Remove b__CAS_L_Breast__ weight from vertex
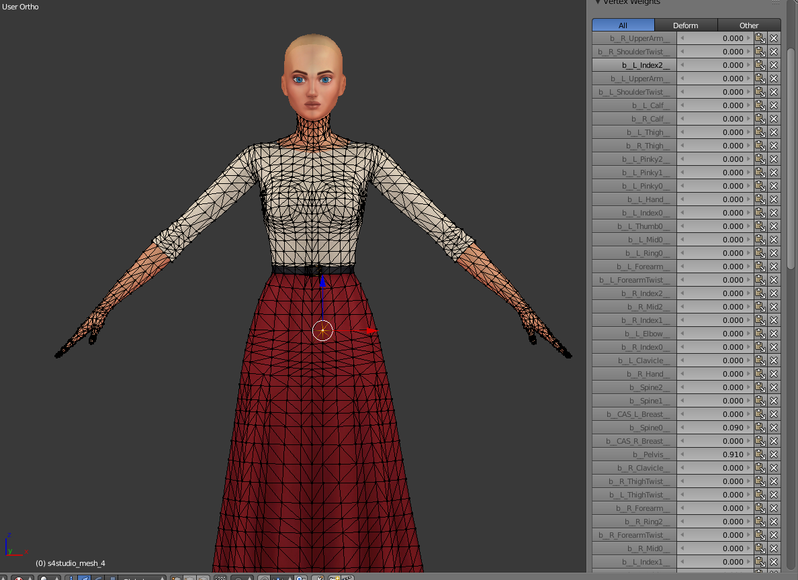The height and width of the screenshot is (580, 798). pos(774,414)
